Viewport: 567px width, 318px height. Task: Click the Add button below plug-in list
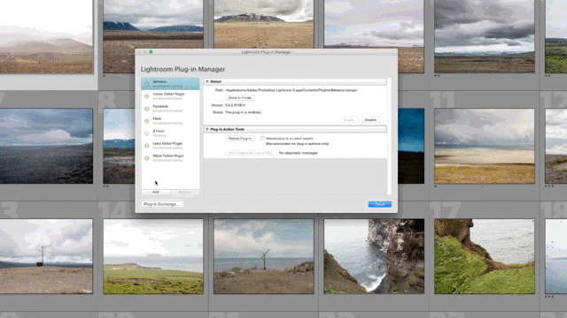156,192
